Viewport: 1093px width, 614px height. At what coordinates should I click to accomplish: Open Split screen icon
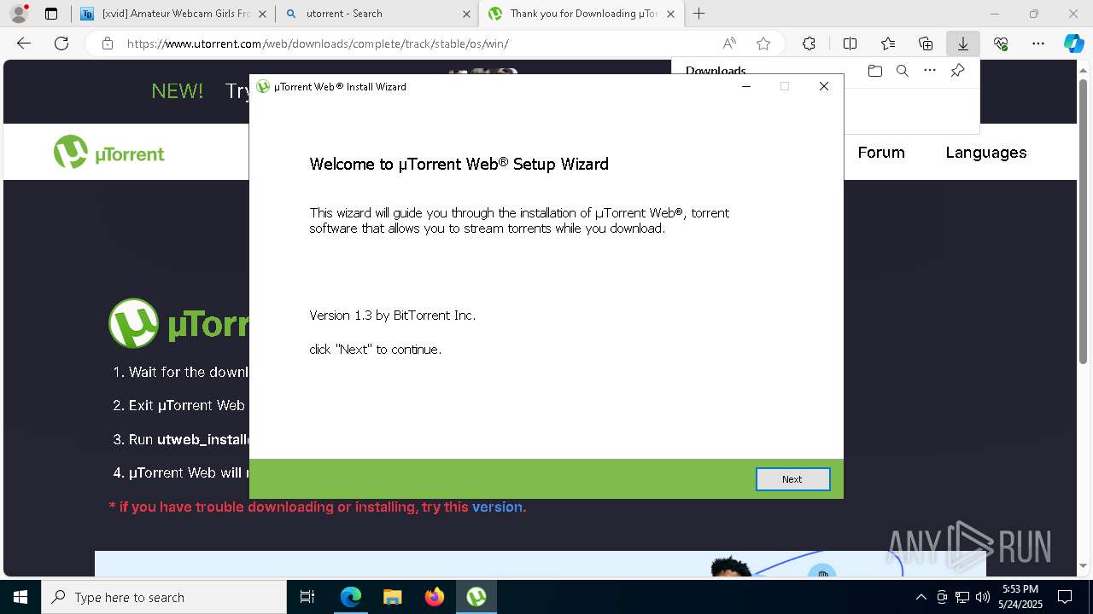pos(850,43)
